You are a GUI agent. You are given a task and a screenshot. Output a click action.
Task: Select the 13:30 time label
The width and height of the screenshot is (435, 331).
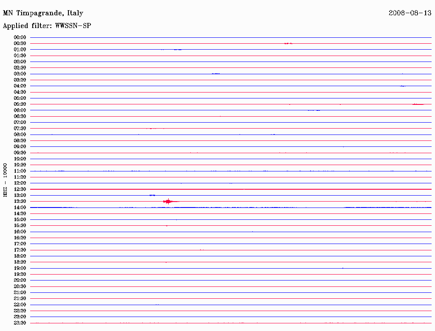point(20,201)
